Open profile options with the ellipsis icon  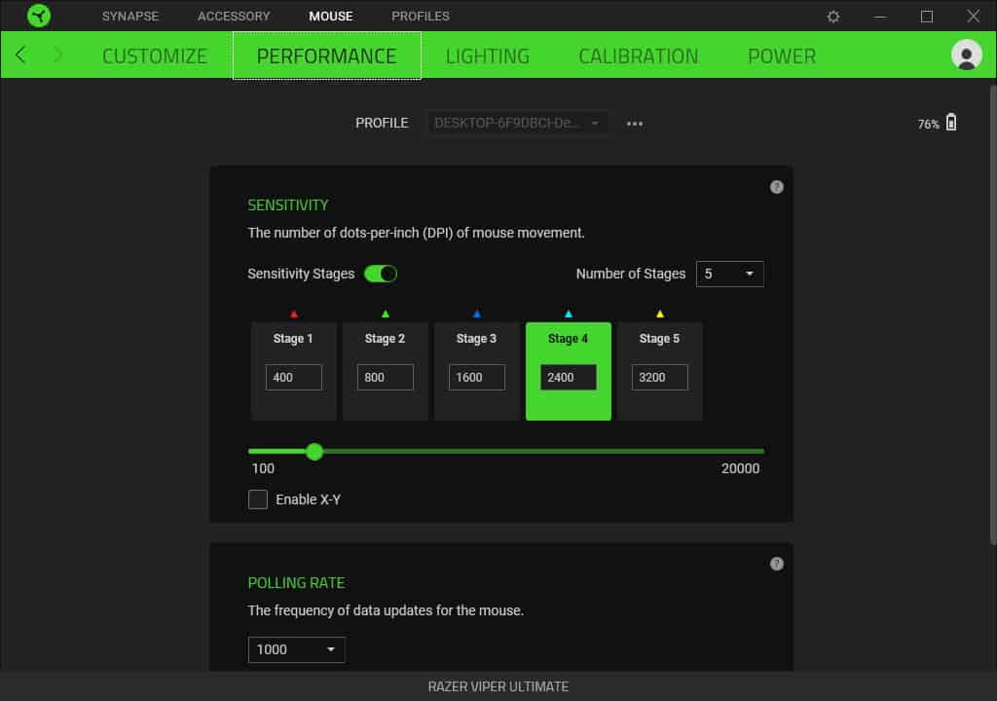634,123
